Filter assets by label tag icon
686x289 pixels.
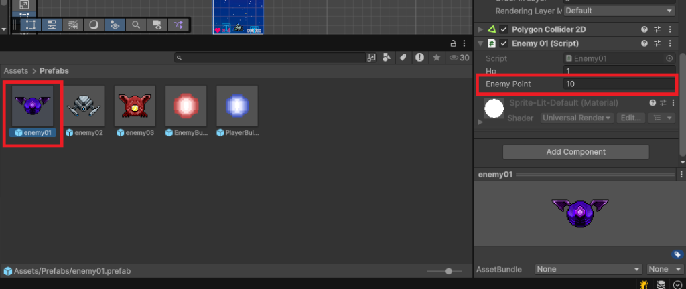point(403,57)
